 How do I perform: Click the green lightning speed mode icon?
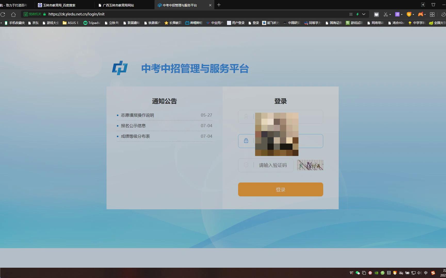pos(358,14)
